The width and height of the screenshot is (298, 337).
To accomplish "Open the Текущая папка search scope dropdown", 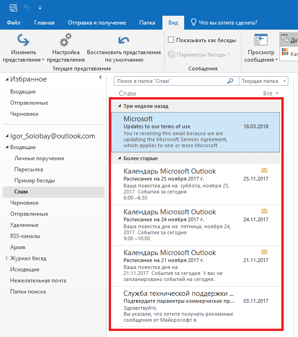I will 284,81.
